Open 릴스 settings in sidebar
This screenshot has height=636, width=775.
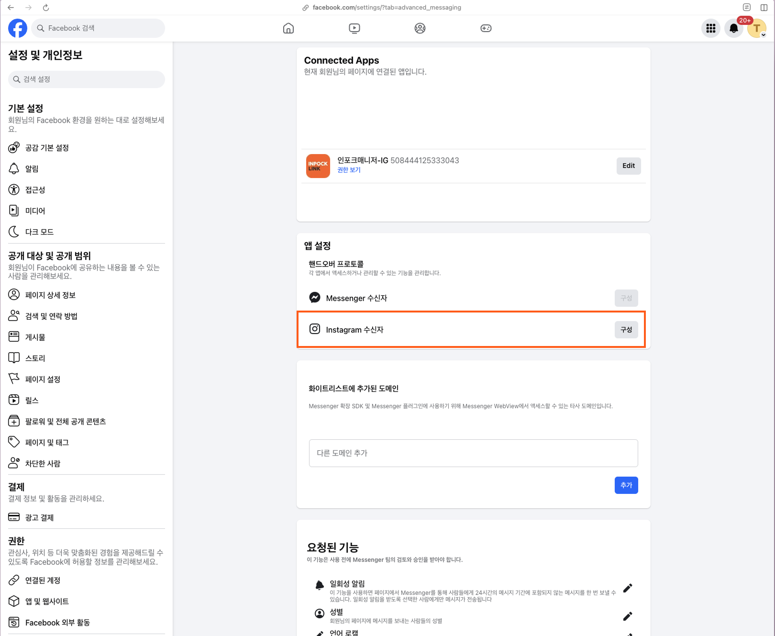(87, 401)
